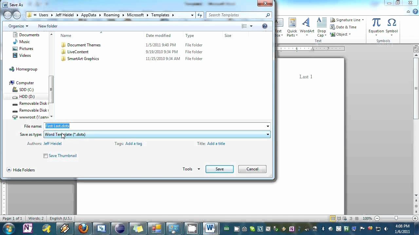Open the Save as type dropdown
The width and height of the screenshot is (419, 235).
267,134
